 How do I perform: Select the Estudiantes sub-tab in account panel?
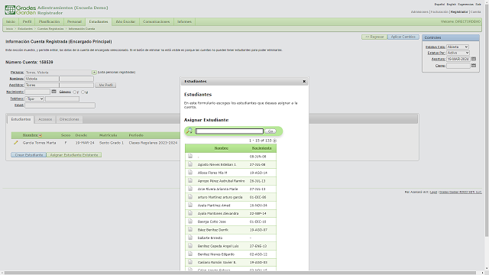tap(21, 119)
